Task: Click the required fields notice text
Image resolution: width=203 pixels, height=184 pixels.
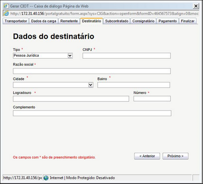Action: pos(54,157)
